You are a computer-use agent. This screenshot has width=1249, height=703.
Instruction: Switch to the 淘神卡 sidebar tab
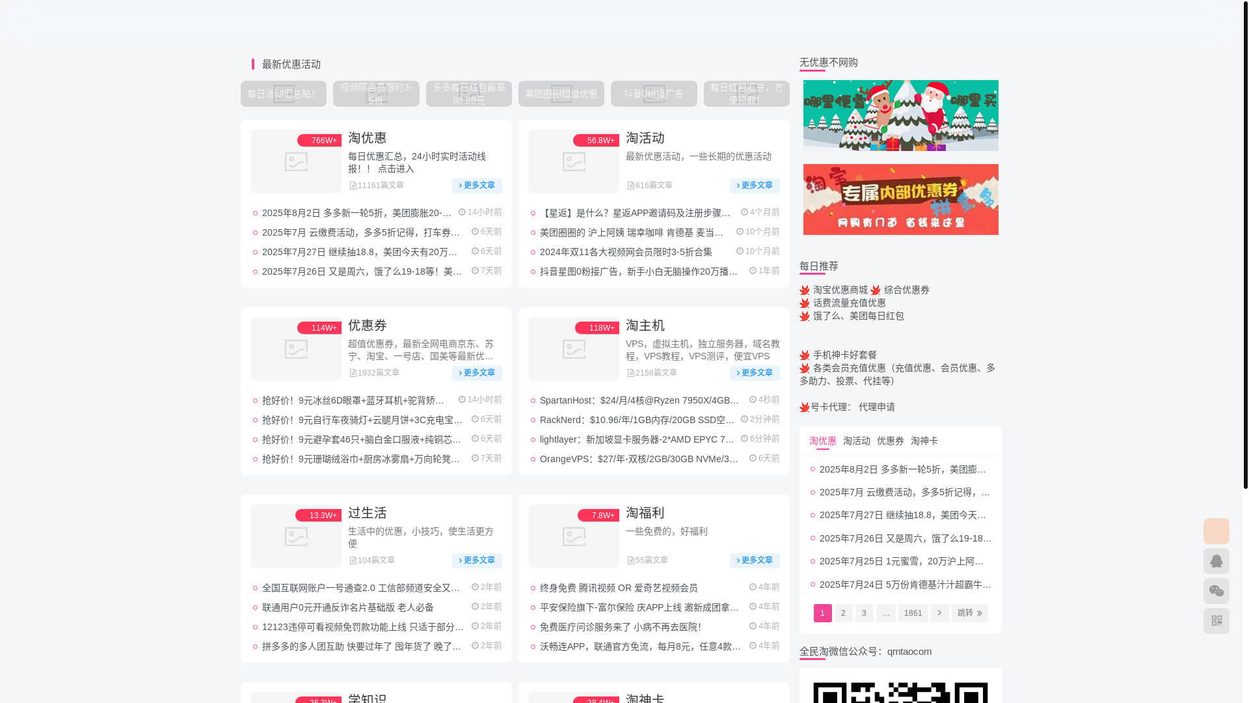click(924, 441)
